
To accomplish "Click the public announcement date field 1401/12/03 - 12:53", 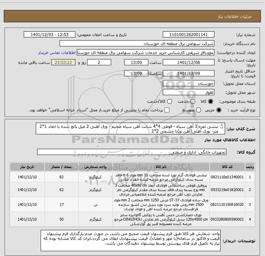I will (x=50, y=35).
